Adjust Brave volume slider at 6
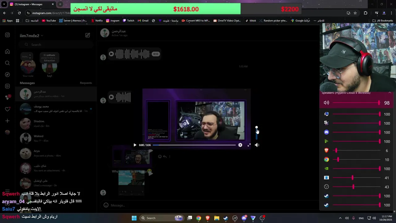Image resolution: width=396 pixels, height=223 pixels. [356, 151]
